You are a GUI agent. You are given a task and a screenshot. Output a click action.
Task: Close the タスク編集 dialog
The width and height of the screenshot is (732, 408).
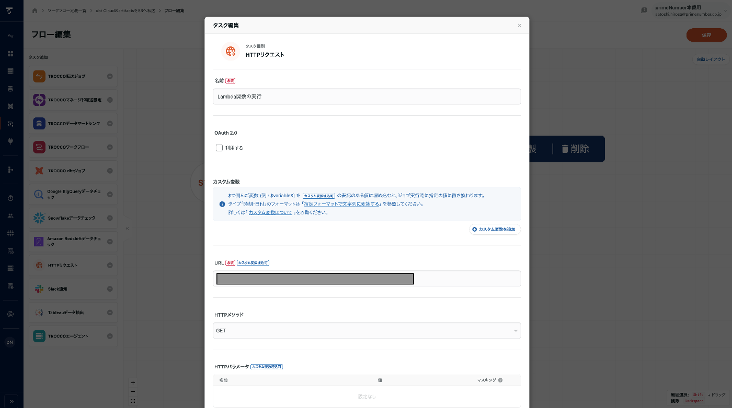tap(519, 25)
